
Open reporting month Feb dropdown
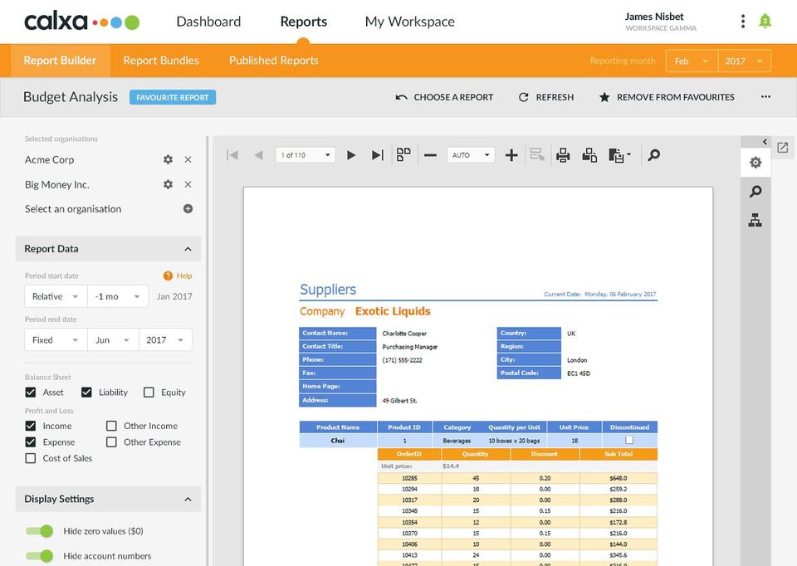(x=692, y=61)
